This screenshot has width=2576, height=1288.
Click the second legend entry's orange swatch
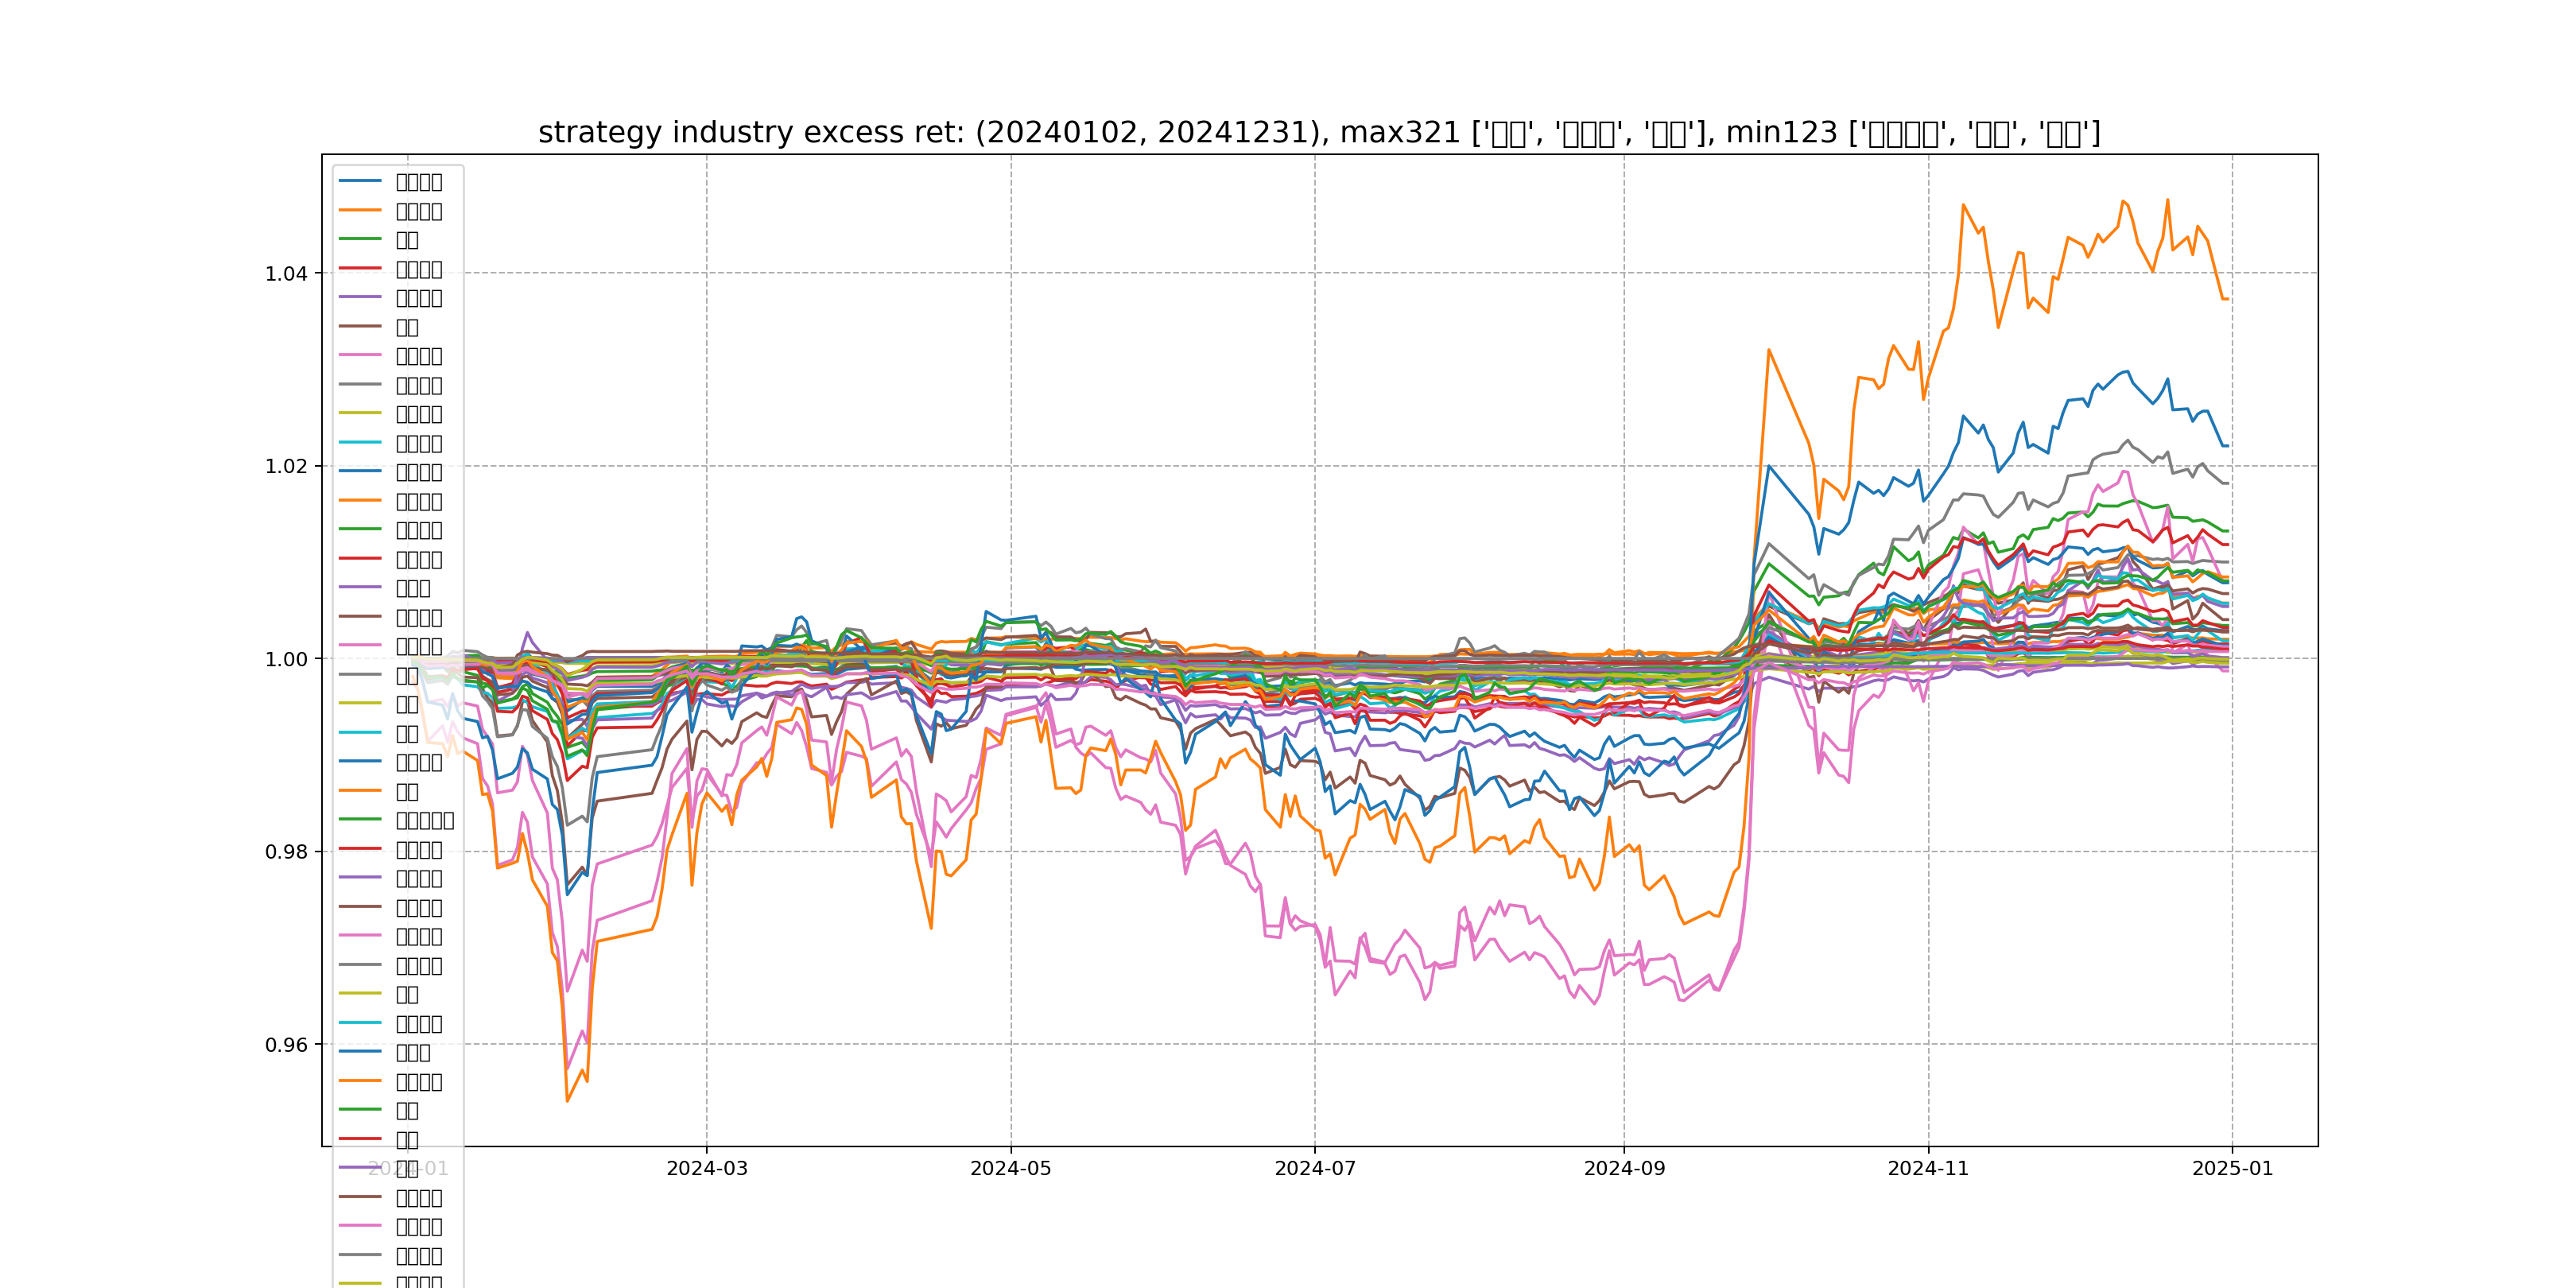[360, 211]
